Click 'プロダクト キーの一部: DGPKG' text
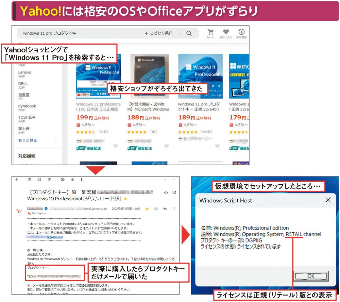 pyautogui.click(x=231, y=240)
